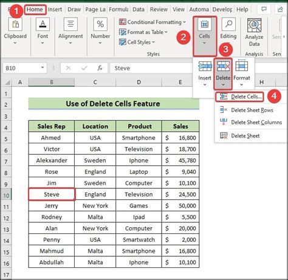Select column D header
This screenshot has height=280, width=288.
click(x=139, y=82)
